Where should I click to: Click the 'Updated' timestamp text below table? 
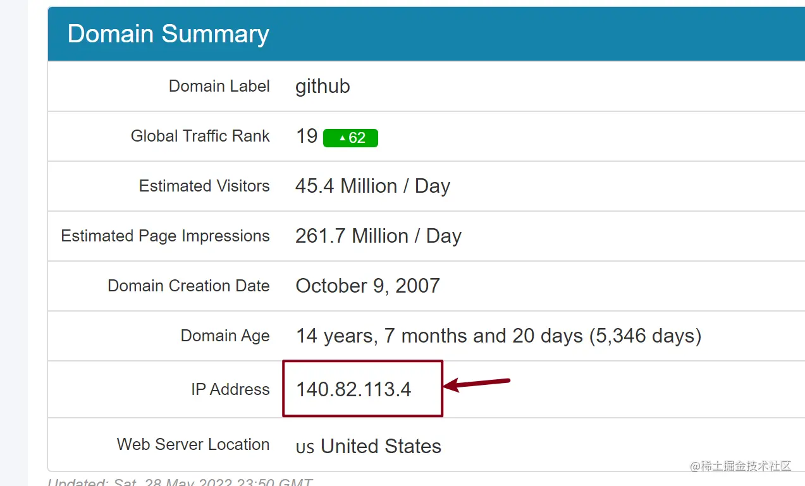tap(180, 482)
